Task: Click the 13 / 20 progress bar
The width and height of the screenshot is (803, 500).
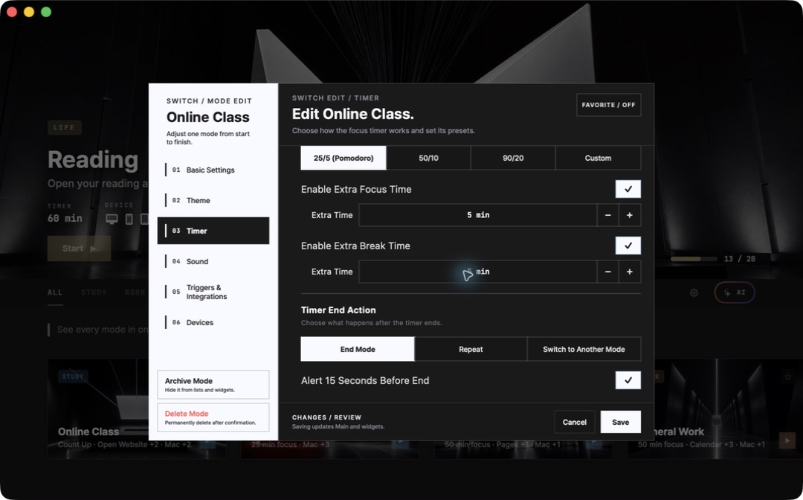Action: (x=694, y=259)
